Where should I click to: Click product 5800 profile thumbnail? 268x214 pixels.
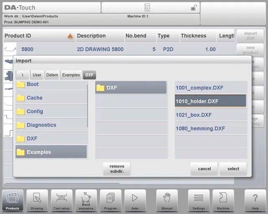(x=10, y=49)
